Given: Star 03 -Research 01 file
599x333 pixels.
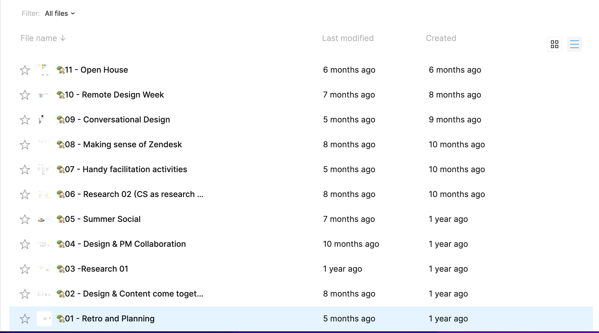Looking at the screenshot, I should point(25,269).
